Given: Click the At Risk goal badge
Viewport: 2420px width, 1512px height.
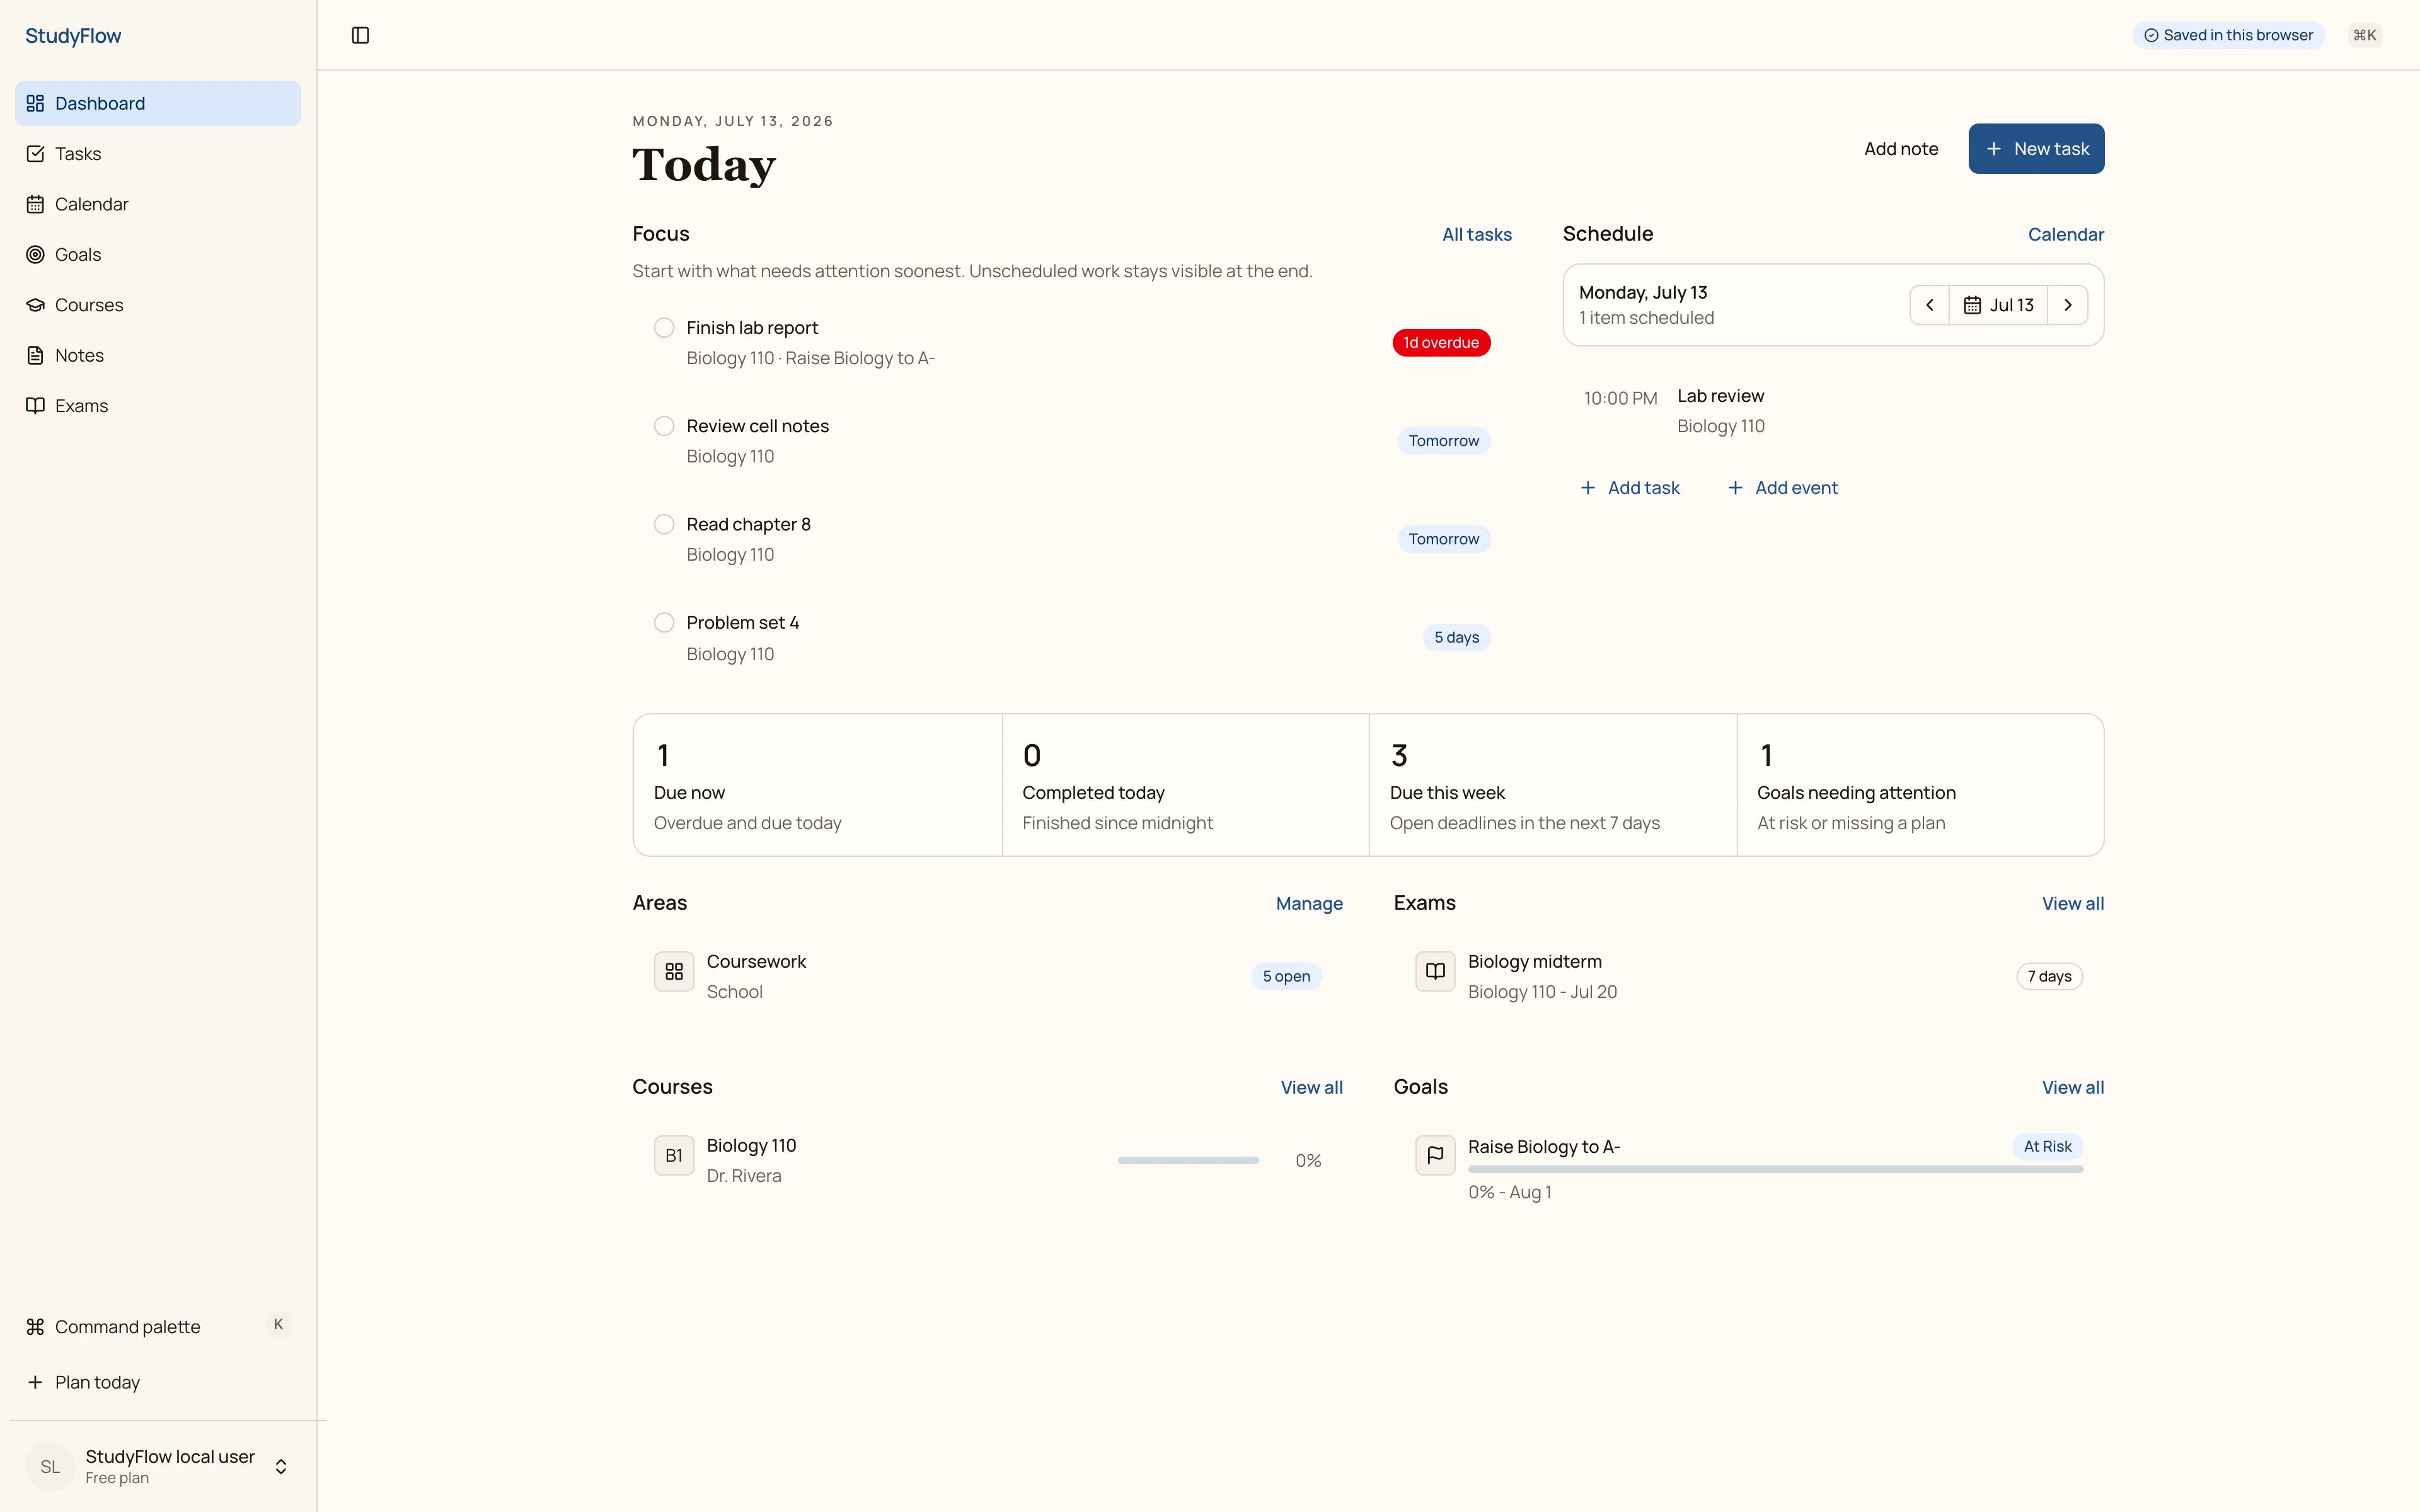Looking at the screenshot, I should click(2047, 1146).
